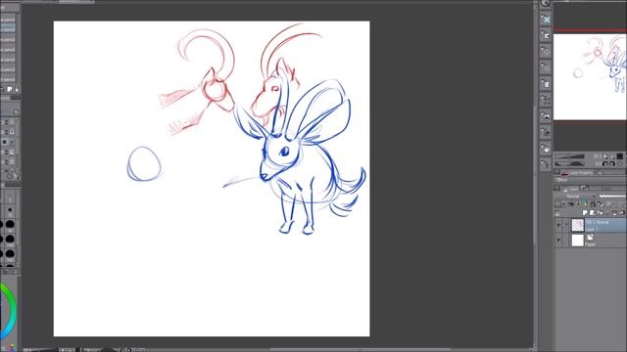The height and width of the screenshot is (352, 627).
Task: Reset canvas rotation in Navigator
Action: [x=620, y=163]
